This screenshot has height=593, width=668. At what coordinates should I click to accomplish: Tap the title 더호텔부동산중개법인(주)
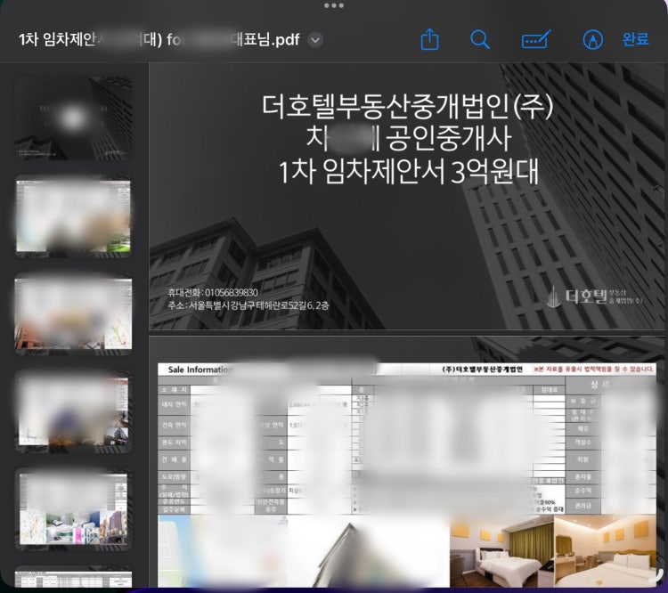coord(407,106)
